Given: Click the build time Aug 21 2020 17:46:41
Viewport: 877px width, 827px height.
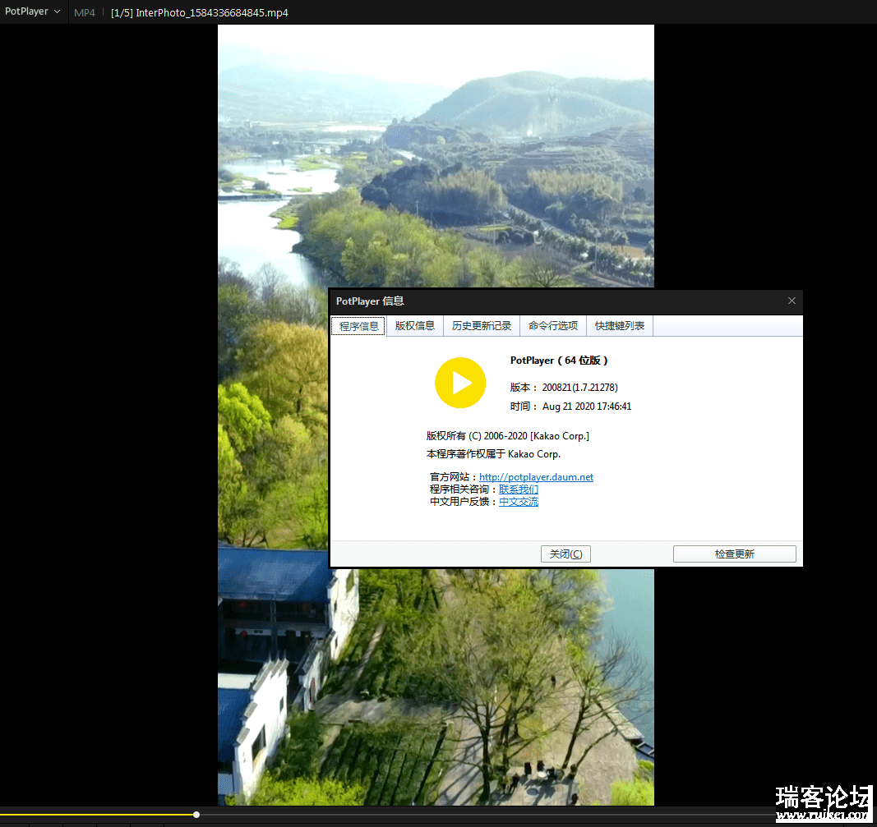Looking at the screenshot, I should [587, 407].
